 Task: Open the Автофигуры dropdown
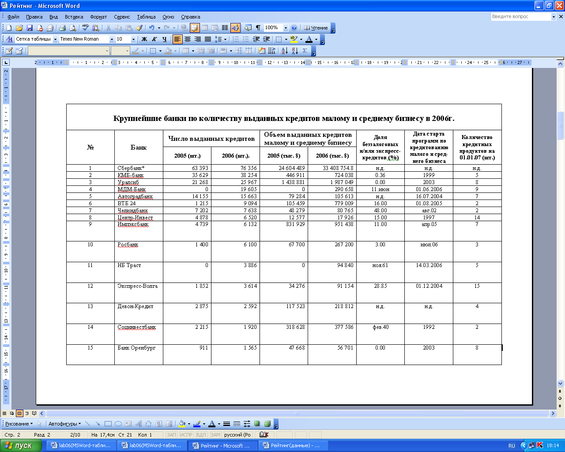pos(65,424)
